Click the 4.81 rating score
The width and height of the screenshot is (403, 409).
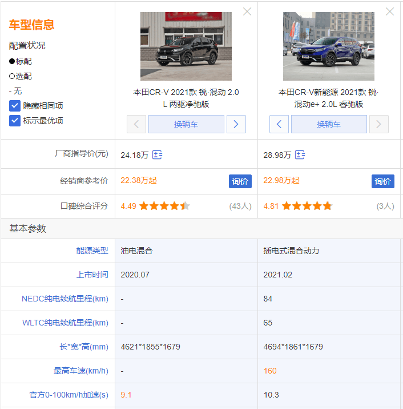pos(271,206)
